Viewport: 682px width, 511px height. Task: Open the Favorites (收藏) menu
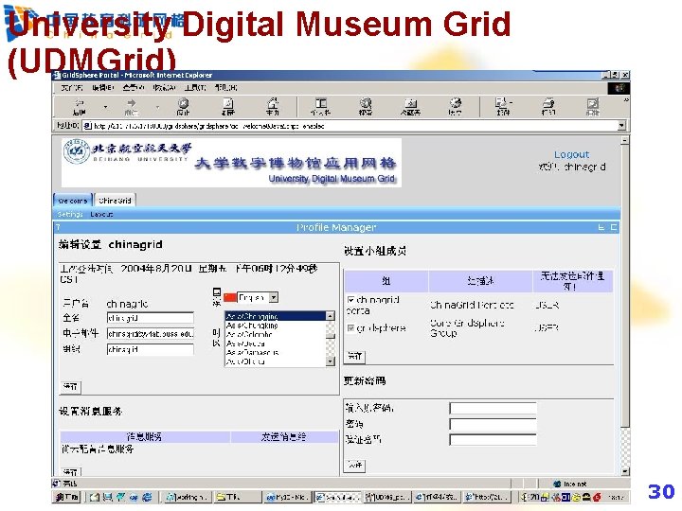[x=164, y=88]
